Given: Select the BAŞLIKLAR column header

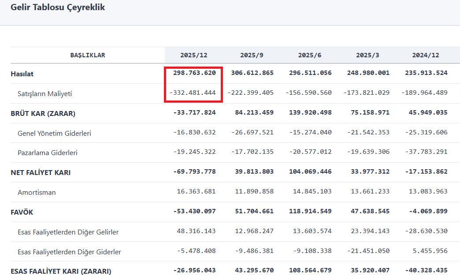Looking at the screenshot, I should point(87,55).
